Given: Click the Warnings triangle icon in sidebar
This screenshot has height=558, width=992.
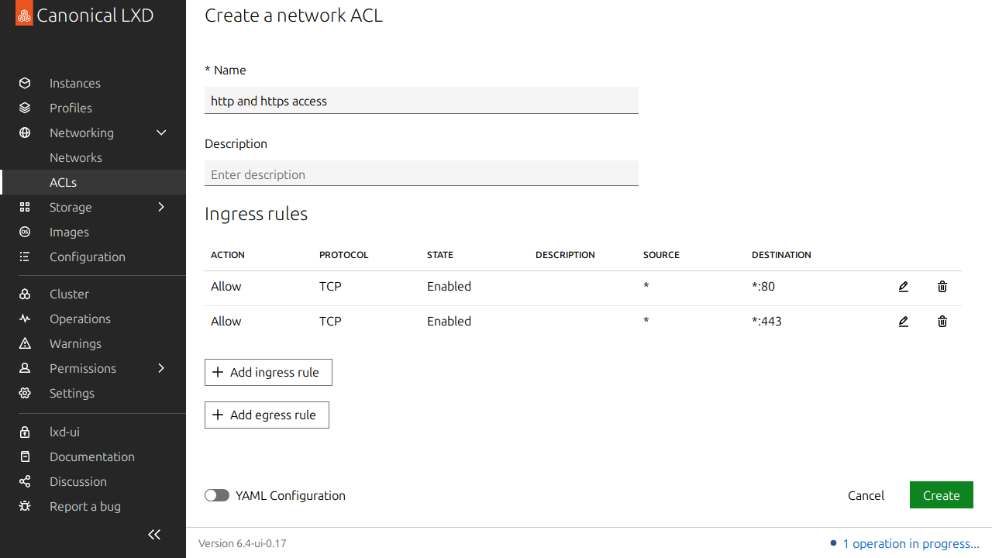Looking at the screenshot, I should coord(25,343).
